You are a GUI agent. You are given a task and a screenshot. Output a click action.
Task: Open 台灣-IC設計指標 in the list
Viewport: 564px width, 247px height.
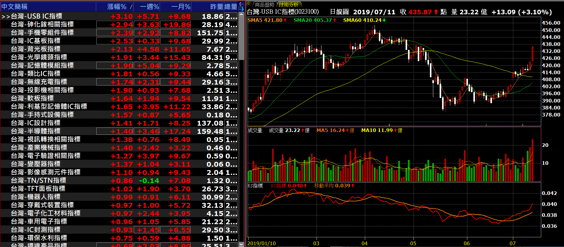tap(36, 123)
